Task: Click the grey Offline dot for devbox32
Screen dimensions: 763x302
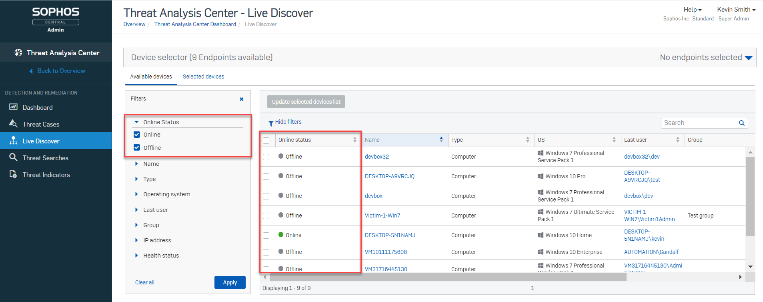Action: tap(281, 156)
